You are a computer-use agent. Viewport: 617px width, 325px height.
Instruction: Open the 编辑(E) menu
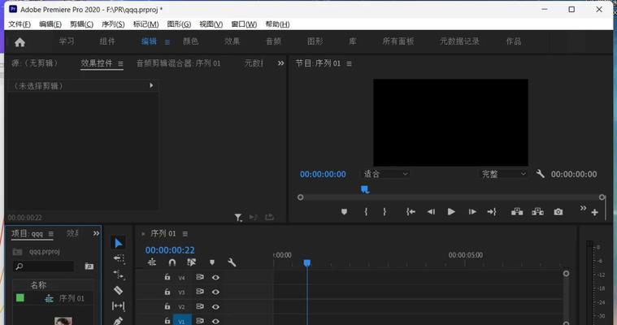click(x=50, y=24)
